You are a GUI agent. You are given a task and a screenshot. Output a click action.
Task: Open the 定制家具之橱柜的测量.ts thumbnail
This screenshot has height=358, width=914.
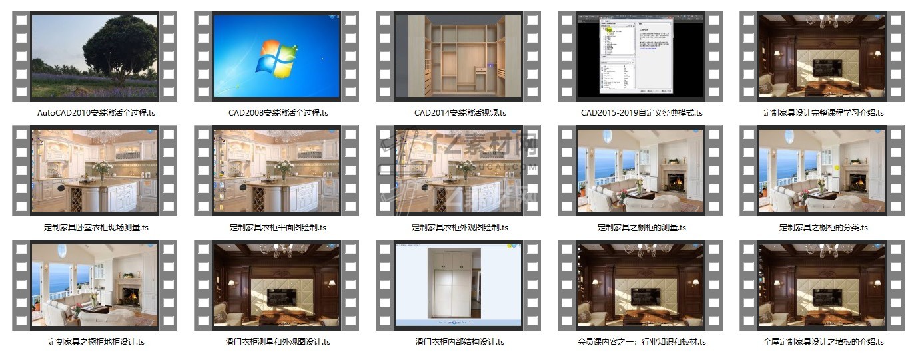(640, 171)
